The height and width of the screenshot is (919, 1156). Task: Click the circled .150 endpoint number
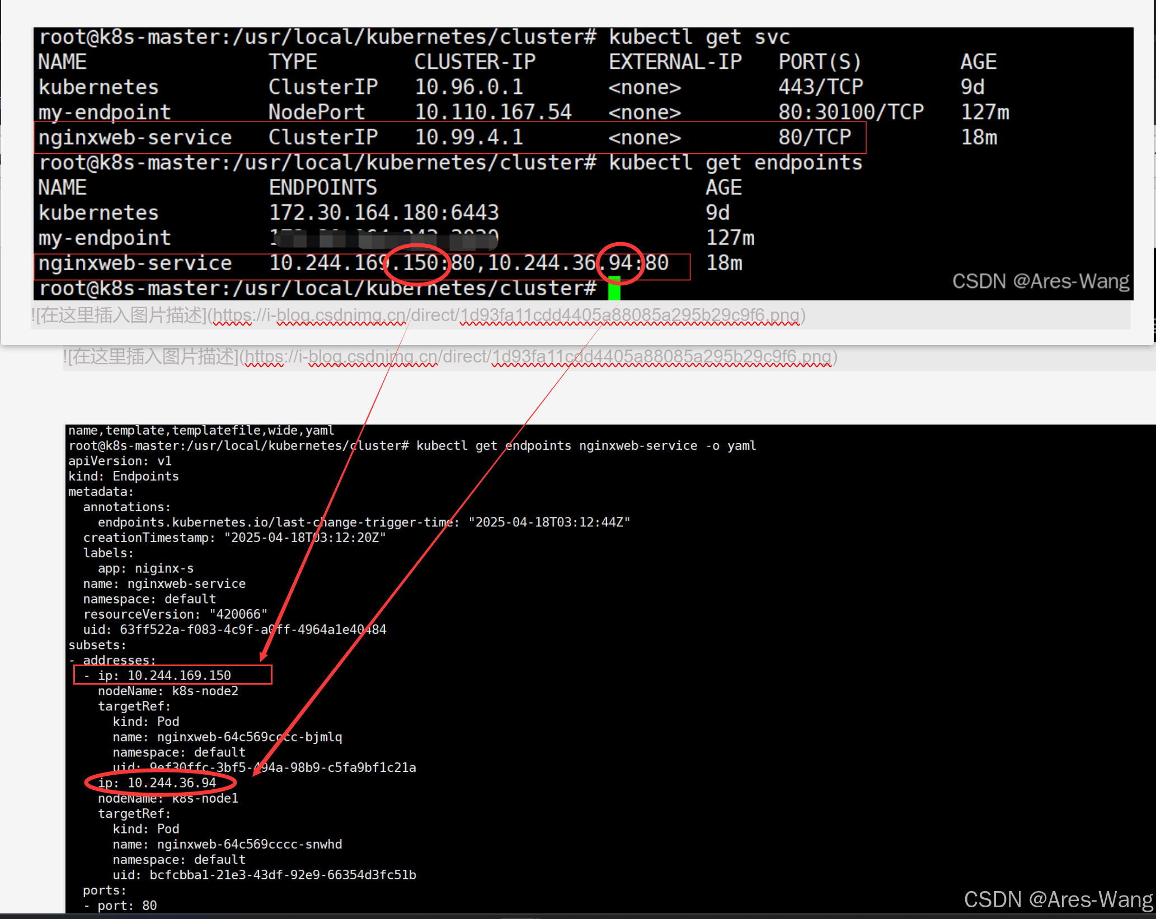419,263
